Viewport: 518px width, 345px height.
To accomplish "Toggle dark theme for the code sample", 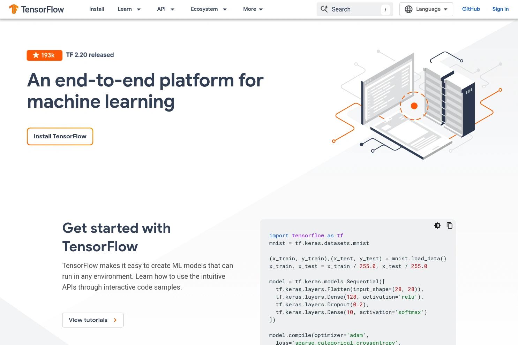I will [437, 225].
